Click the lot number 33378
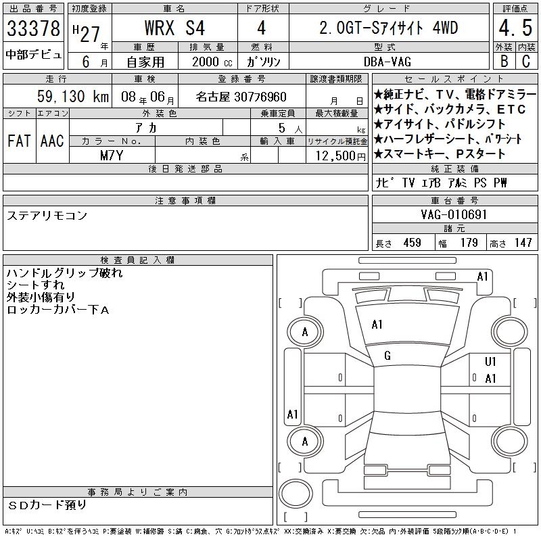Screen dimensions: 541x541 [x=34, y=28]
